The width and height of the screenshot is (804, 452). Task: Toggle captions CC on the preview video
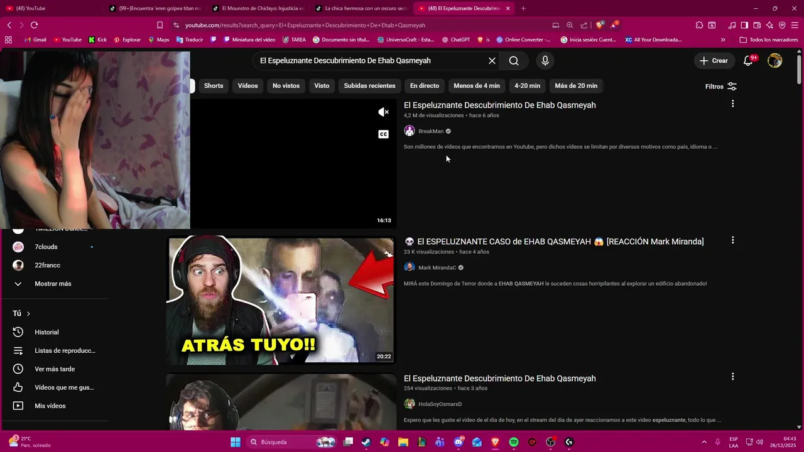383,134
